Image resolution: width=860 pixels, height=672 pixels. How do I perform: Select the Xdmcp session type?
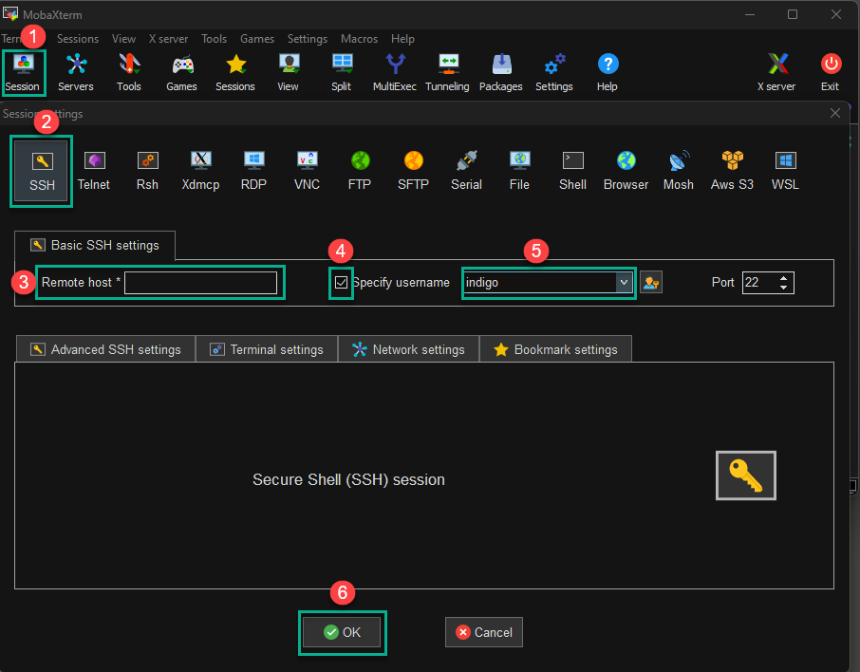click(x=200, y=171)
